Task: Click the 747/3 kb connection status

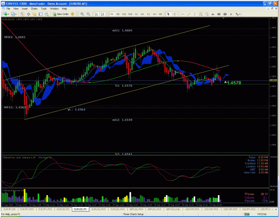Action: [262, 214]
